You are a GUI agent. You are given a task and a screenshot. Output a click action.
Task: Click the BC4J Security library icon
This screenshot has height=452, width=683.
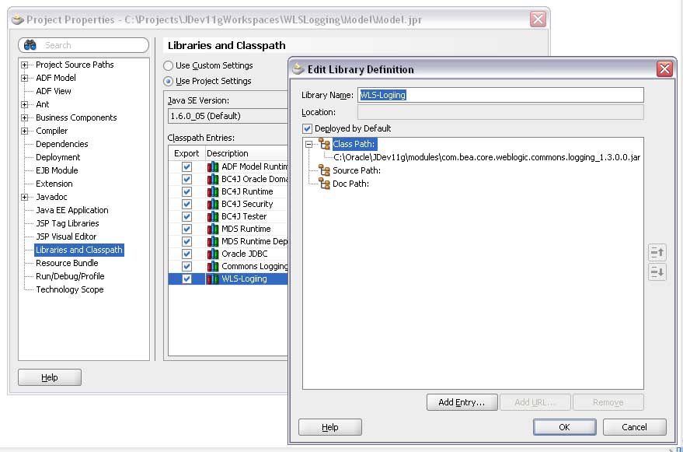click(212, 204)
